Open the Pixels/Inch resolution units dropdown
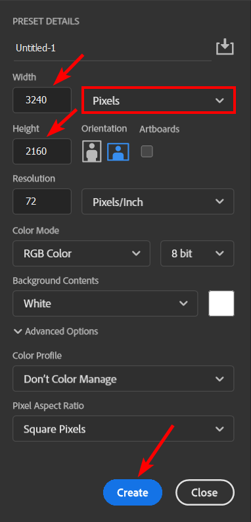251x522 pixels. point(158,201)
